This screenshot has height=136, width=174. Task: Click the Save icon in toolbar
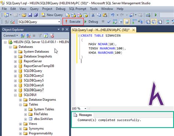pyautogui.click(x=30, y=15)
